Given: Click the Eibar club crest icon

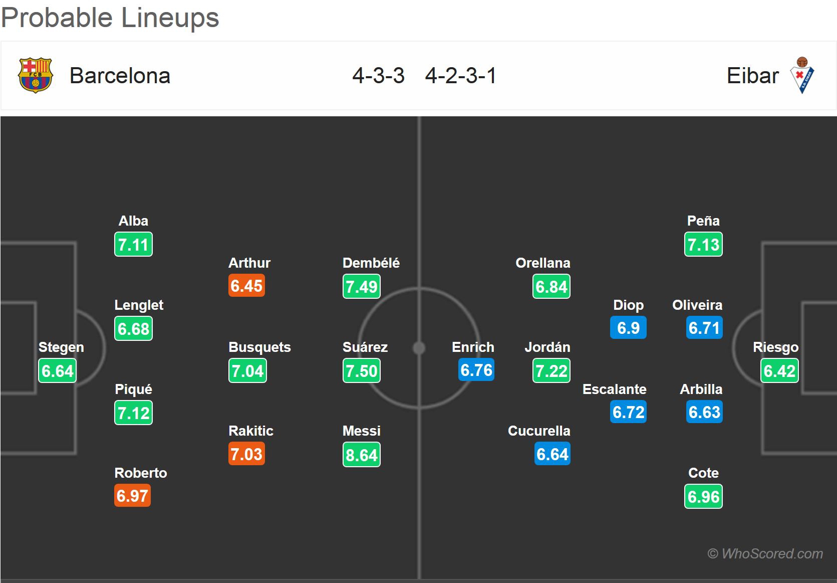Looking at the screenshot, I should tap(802, 76).
